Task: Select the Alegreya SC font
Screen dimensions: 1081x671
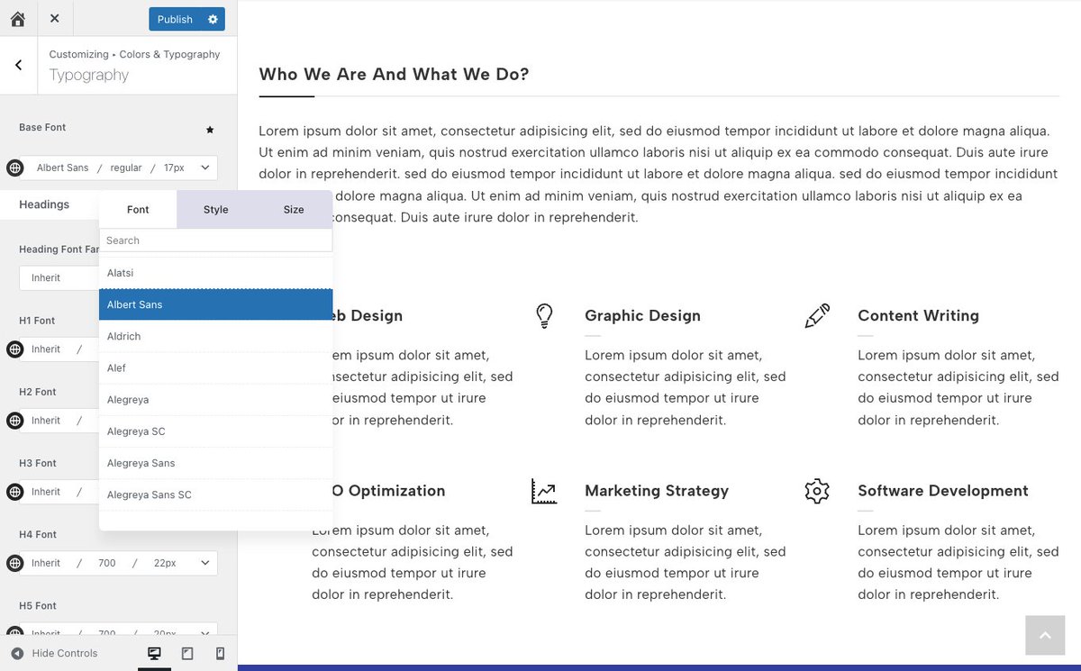Action: (216, 431)
